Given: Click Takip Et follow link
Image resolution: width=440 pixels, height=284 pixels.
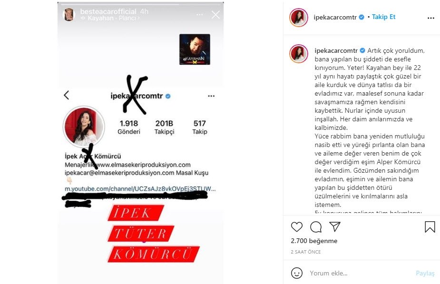Looking at the screenshot, I should 383,17.
